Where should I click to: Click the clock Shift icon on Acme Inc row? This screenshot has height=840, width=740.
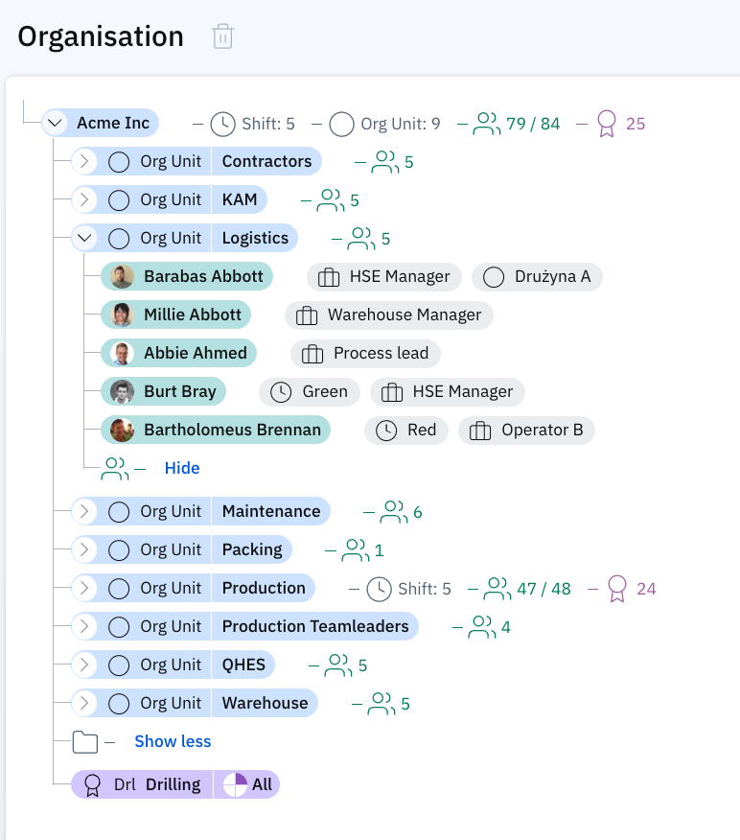221,124
